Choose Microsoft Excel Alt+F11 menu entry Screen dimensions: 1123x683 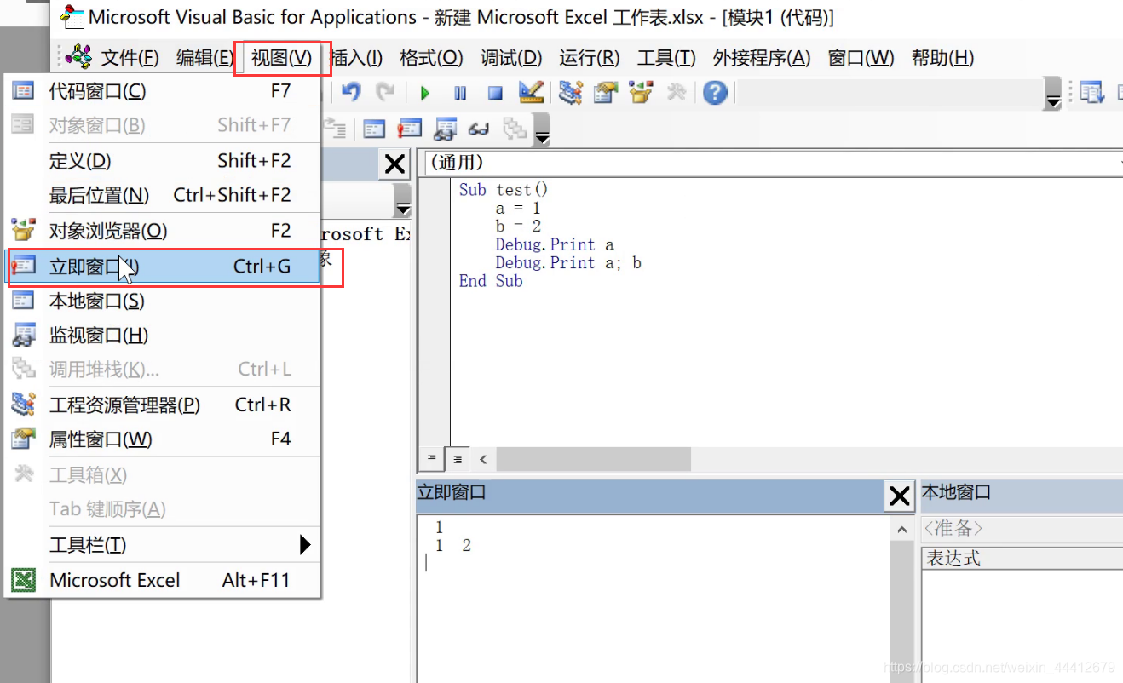[x=163, y=581]
